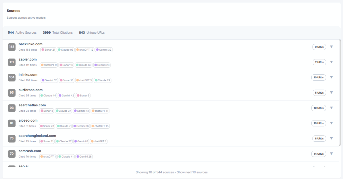The height and width of the screenshot is (179, 343).
Task: Click Sonar 16 tag on zapier.com
Action: (x=66, y=65)
